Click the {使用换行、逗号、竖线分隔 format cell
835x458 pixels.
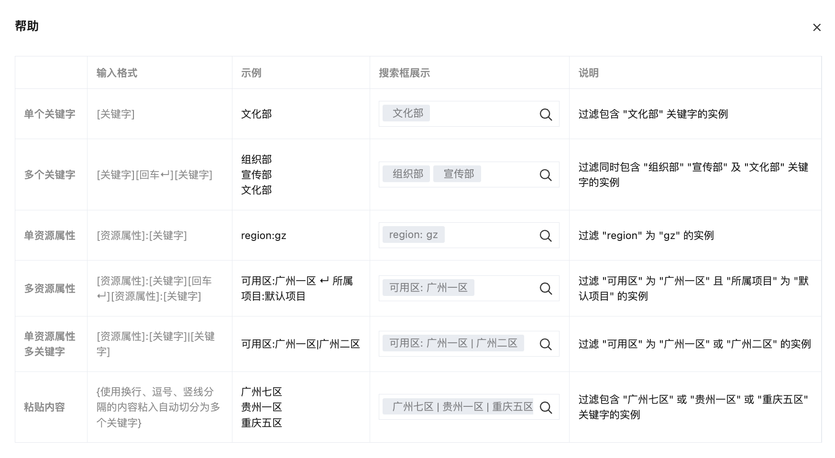coord(158,407)
